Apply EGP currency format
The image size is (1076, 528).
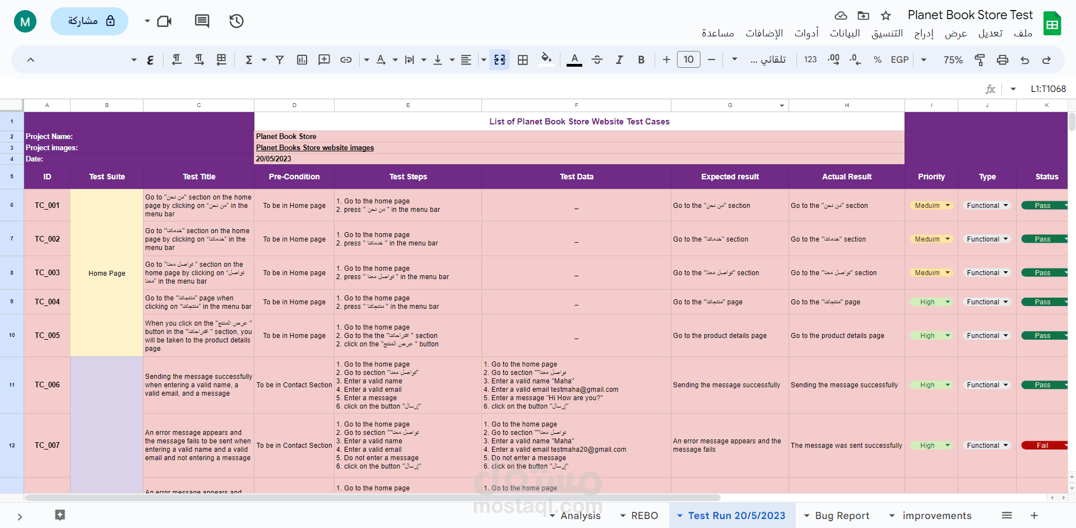pyautogui.click(x=900, y=59)
